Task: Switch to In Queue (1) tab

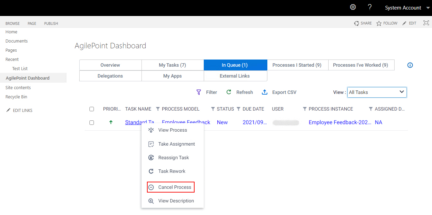Action: [x=235, y=65]
